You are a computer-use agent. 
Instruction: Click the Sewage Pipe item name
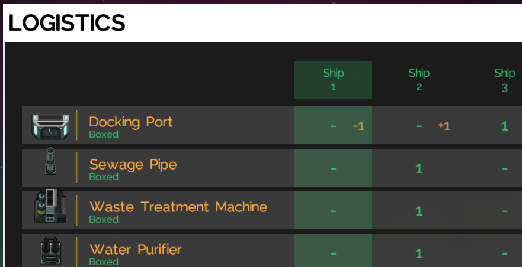pyautogui.click(x=133, y=164)
